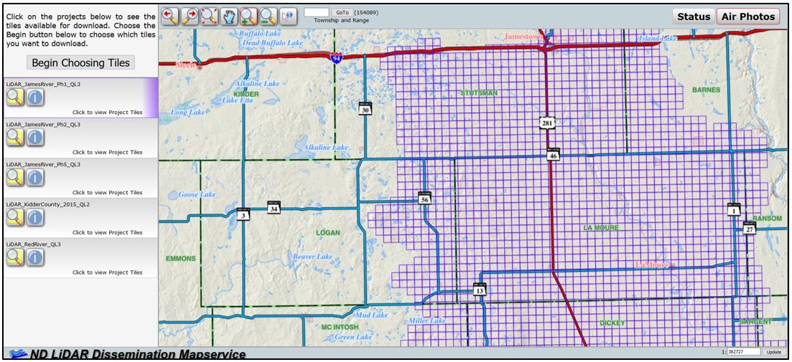
Task: Show info for LiDAR_JamesRiver_Ph2_QL3 project
Action: [34, 138]
